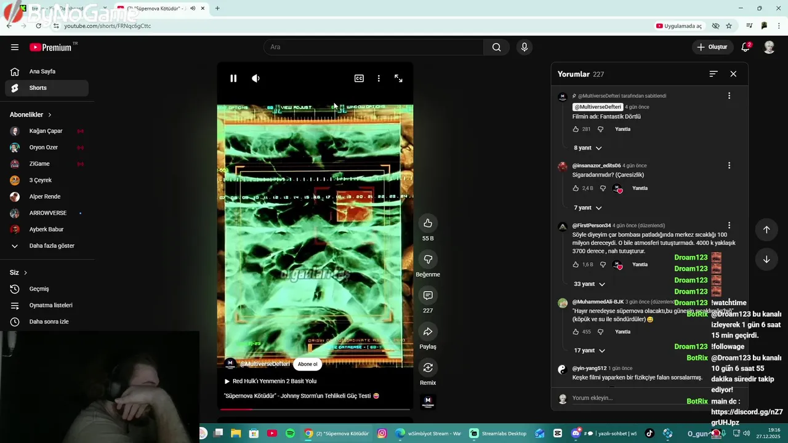This screenshot has width=788, height=443.
Task: Click the search magnifier button
Action: [x=496, y=47]
